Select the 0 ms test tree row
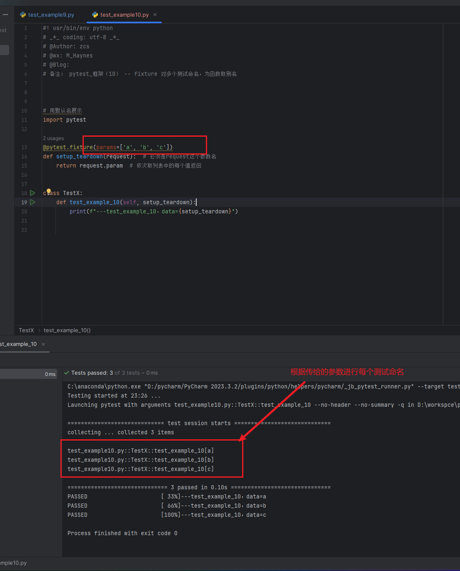 click(x=28, y=374)
